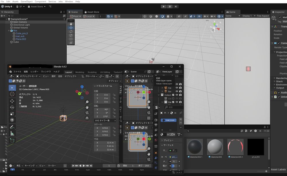
Task: Select Blender's Annotate pencil tool
Action: [12, 127]
